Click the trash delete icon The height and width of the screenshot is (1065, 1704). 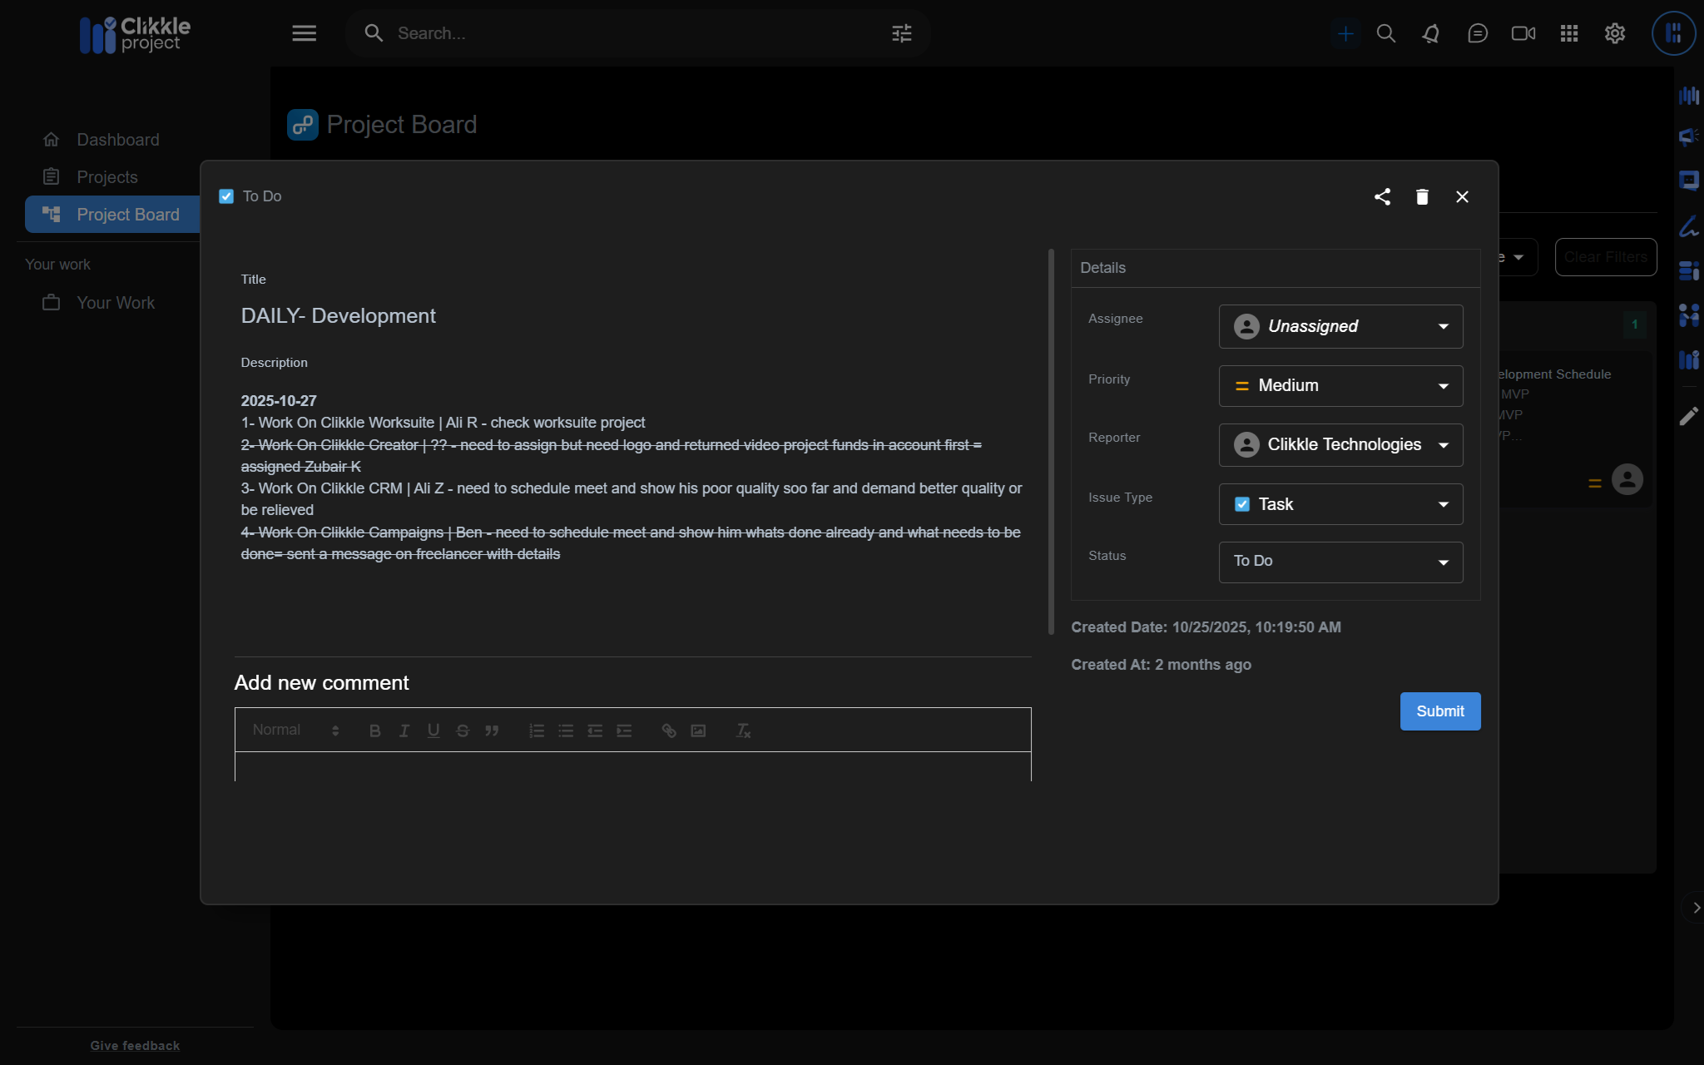tap(1422, 196)
